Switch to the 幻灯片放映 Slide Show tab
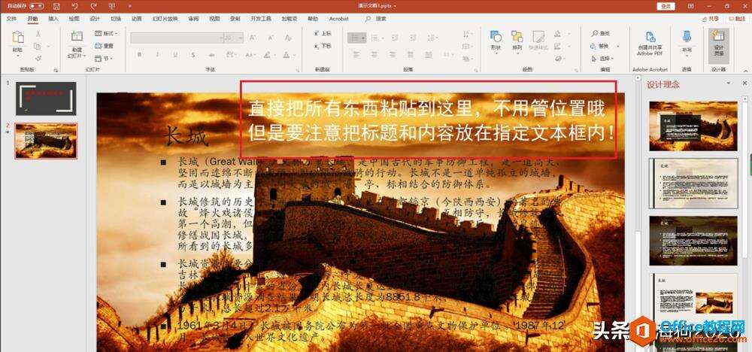 pos(165,19)
